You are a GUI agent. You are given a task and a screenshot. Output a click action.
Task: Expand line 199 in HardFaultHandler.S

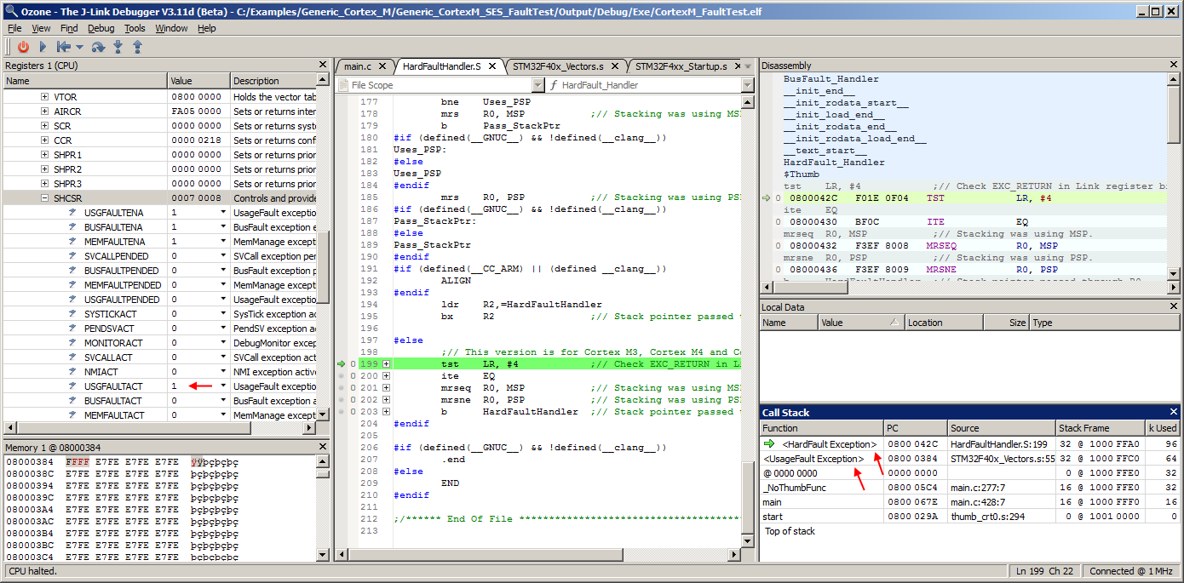pos(387,363)
